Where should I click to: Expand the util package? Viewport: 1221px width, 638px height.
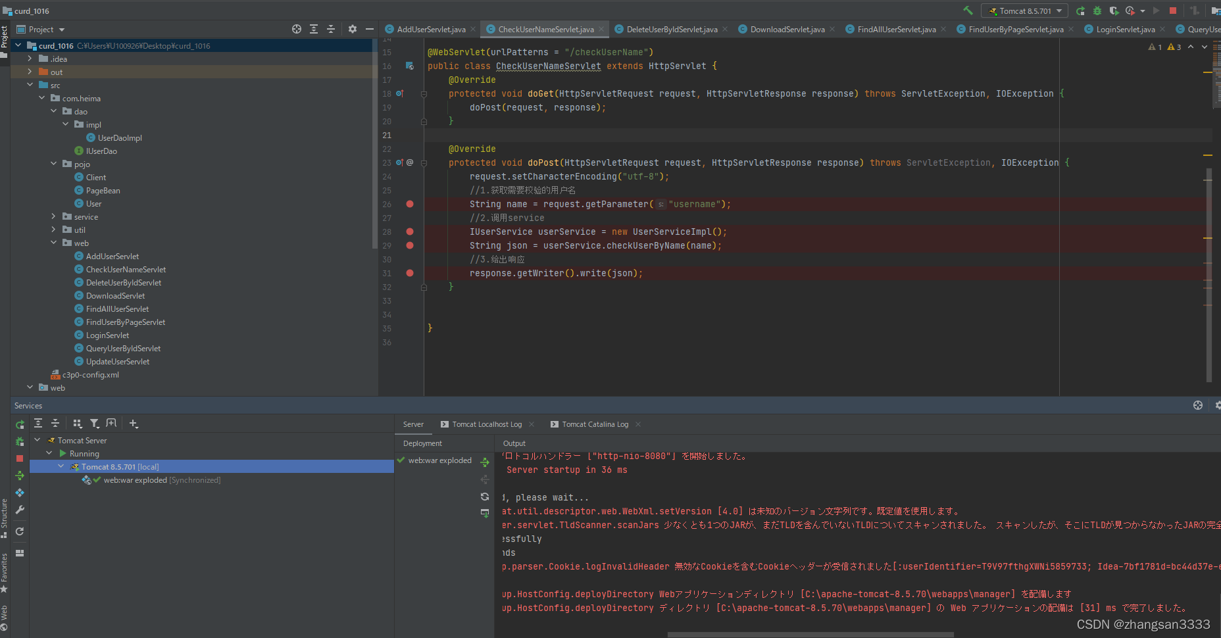54,230
